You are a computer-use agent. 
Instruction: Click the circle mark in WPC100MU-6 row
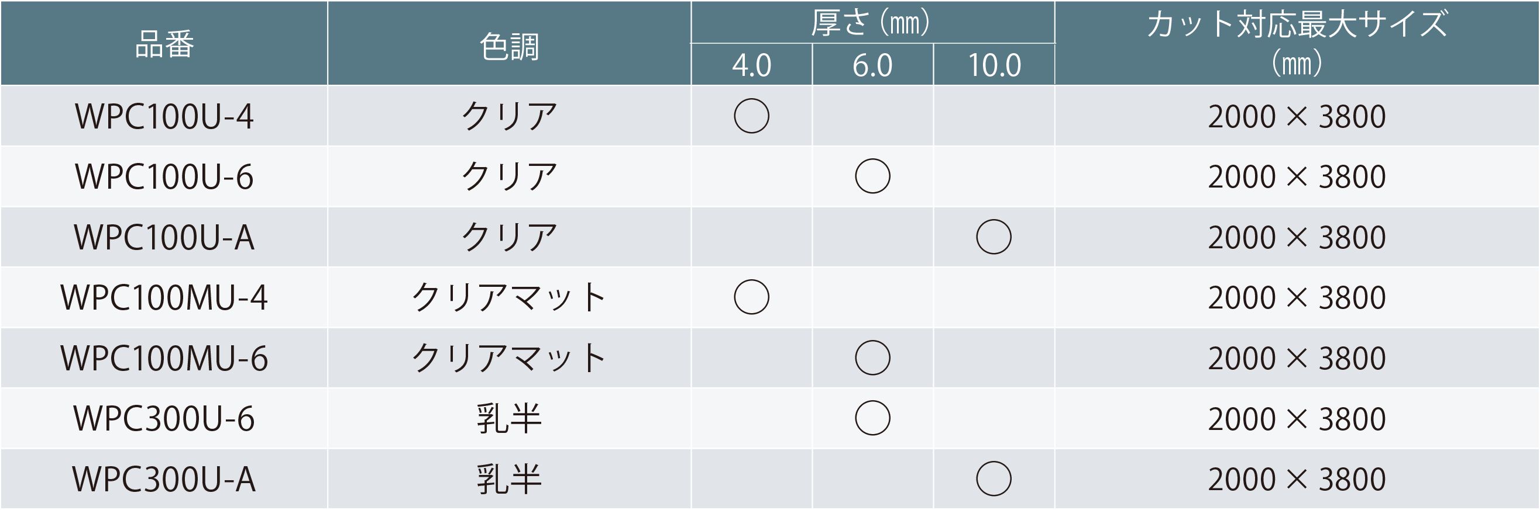click(x=872, y=358)
